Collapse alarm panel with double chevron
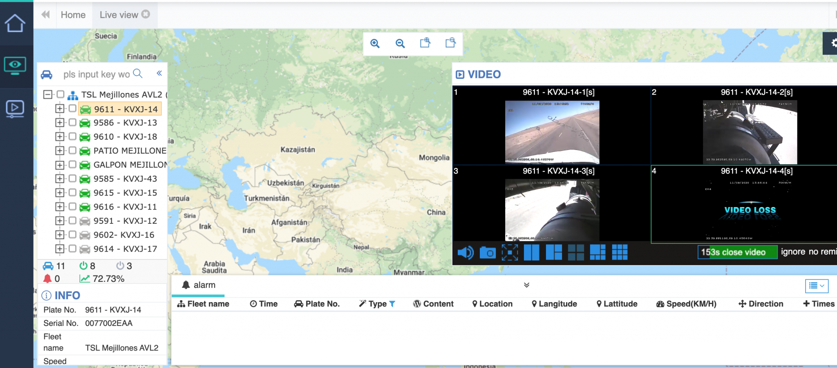Screen dimensions: 837x368 (x=526, y=285)
